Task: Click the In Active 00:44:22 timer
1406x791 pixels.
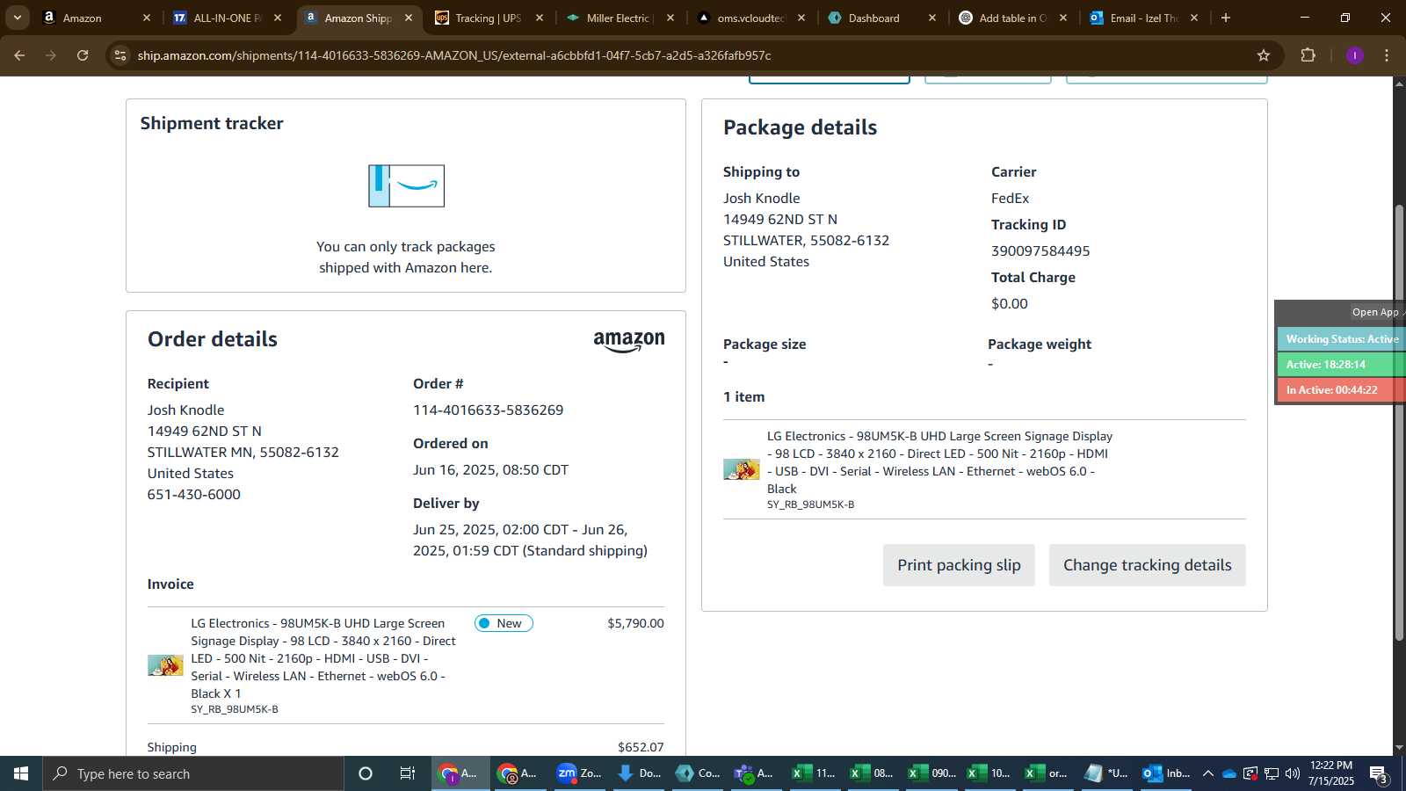Action: (1342, 390)
